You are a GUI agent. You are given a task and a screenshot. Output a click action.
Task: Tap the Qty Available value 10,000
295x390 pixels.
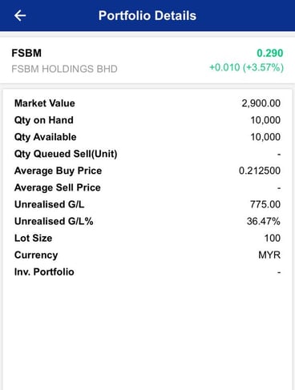point(265,137)
